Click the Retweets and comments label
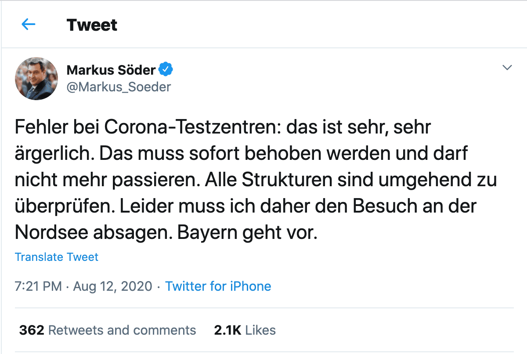 (122, 330)
